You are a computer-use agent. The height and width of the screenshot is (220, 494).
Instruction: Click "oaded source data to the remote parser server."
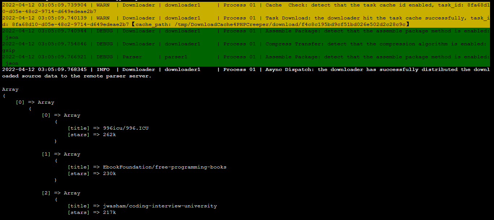[77, 76]
